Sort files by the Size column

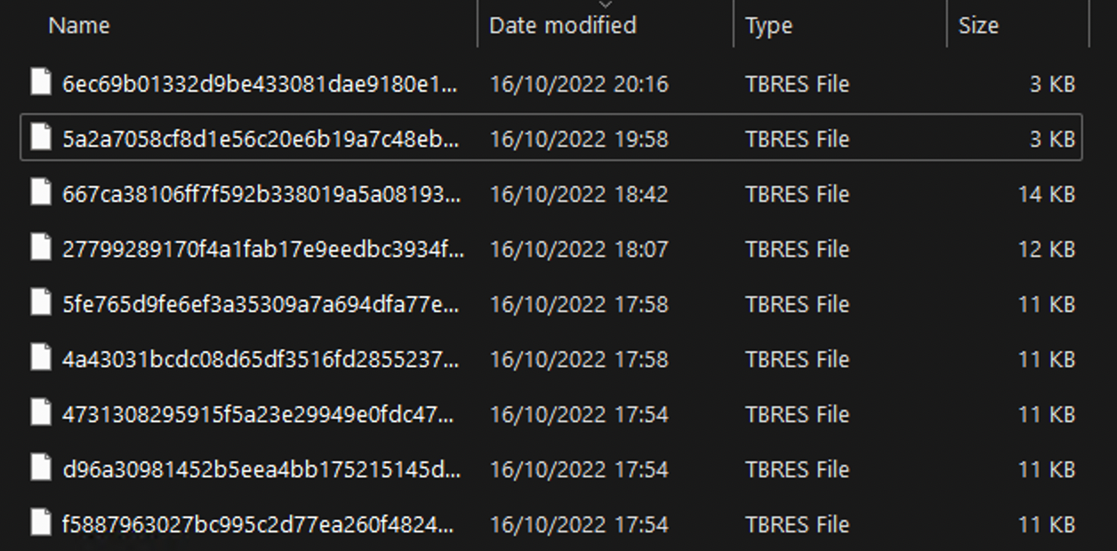tap(978, 26)
